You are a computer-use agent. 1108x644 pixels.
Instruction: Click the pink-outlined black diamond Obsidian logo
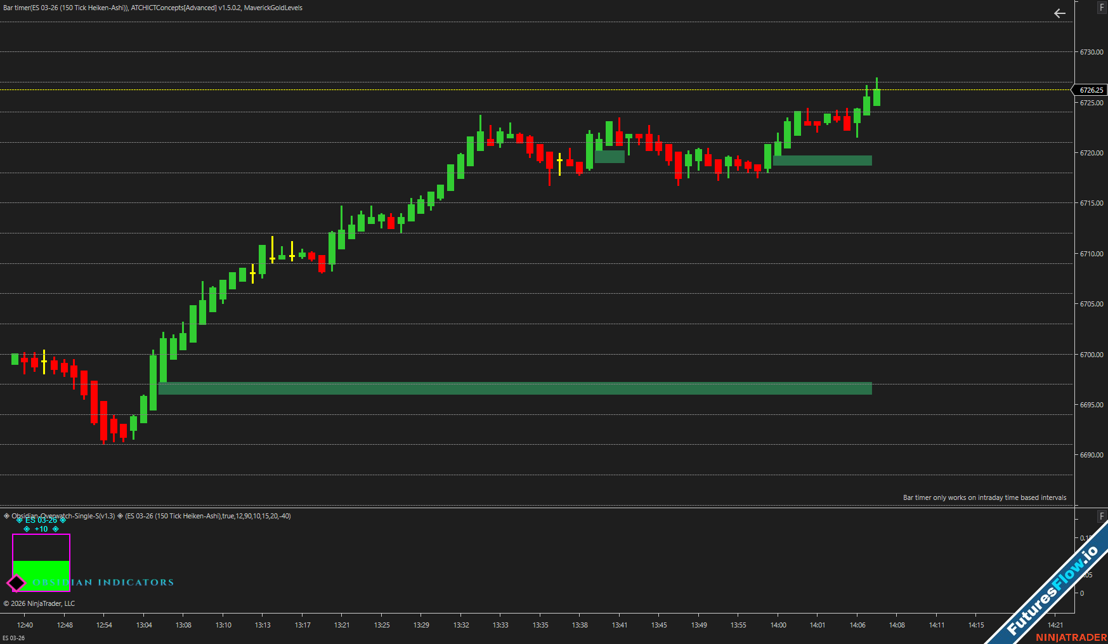[x=16, y=582]
